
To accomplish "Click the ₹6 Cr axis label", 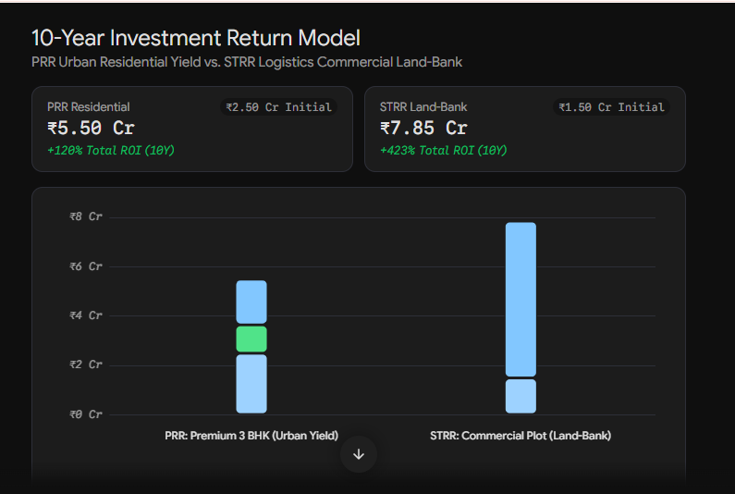I will pos(86,266).
